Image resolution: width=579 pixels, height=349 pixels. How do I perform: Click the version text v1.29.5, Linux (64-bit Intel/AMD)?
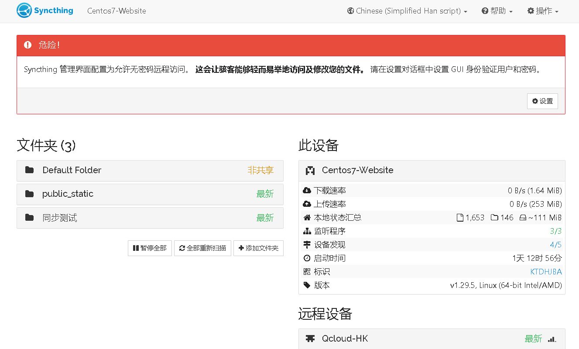pos(506,285)
